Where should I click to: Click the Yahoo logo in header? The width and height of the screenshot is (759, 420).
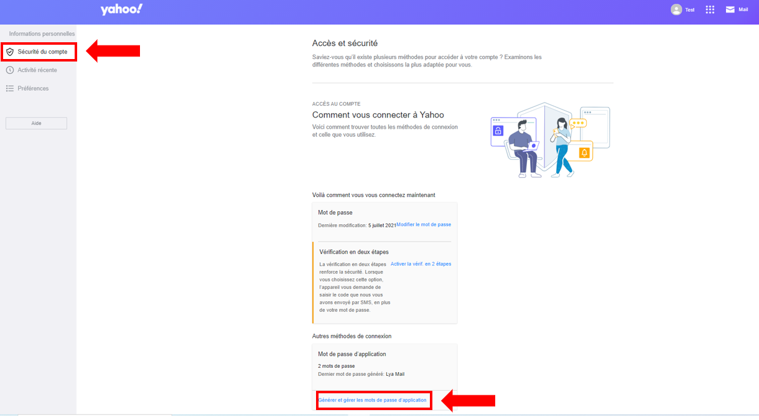tap(121, 9)
